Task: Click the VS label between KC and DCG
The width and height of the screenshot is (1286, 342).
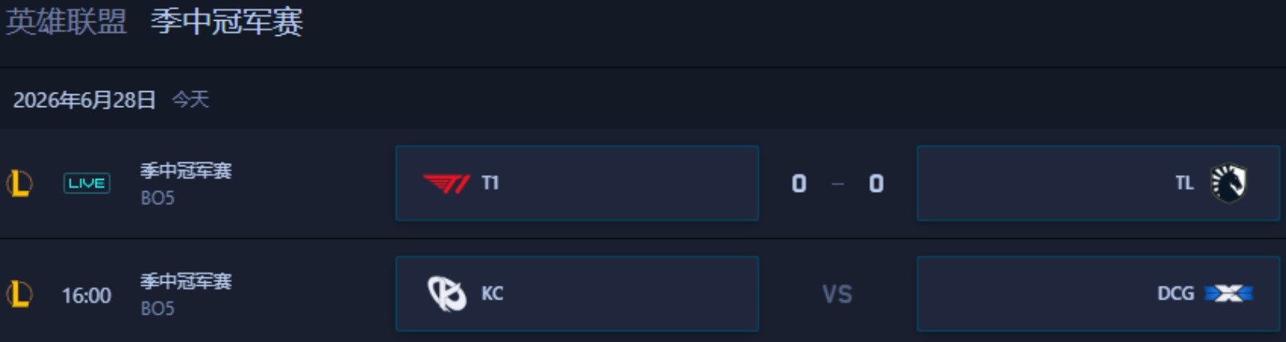Action: pyautogui.click(x=837, y=294)
